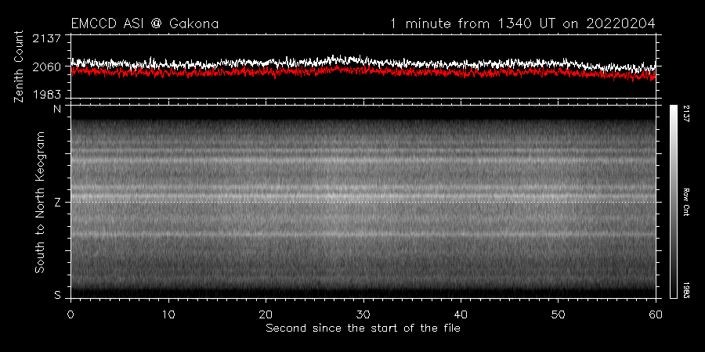Click the 'Raw Cnt' color bar label

click(x=686, y=202)
